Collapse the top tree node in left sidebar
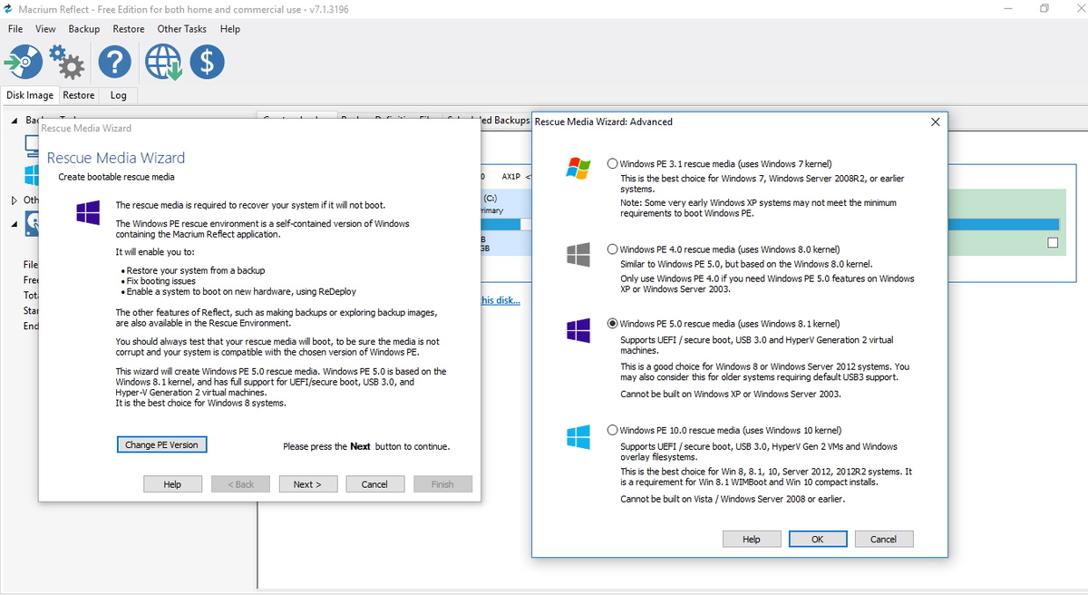The width and height of the screenshot is (1088, 595). 15,121
